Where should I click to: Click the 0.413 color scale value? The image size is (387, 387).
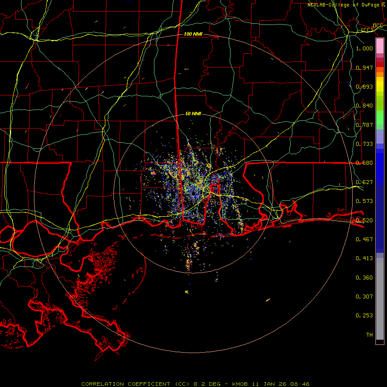point(364,258)
